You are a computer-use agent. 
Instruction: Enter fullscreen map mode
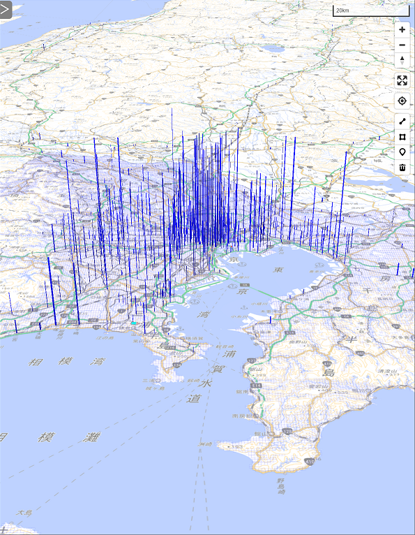pos(402,80)
